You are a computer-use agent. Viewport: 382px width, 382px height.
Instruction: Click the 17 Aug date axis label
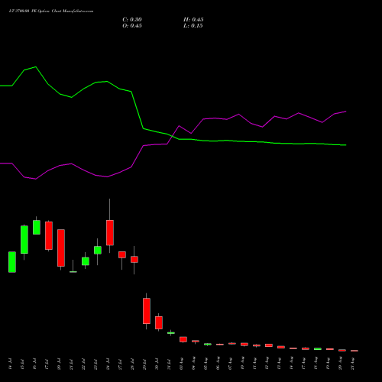(303, 363)
